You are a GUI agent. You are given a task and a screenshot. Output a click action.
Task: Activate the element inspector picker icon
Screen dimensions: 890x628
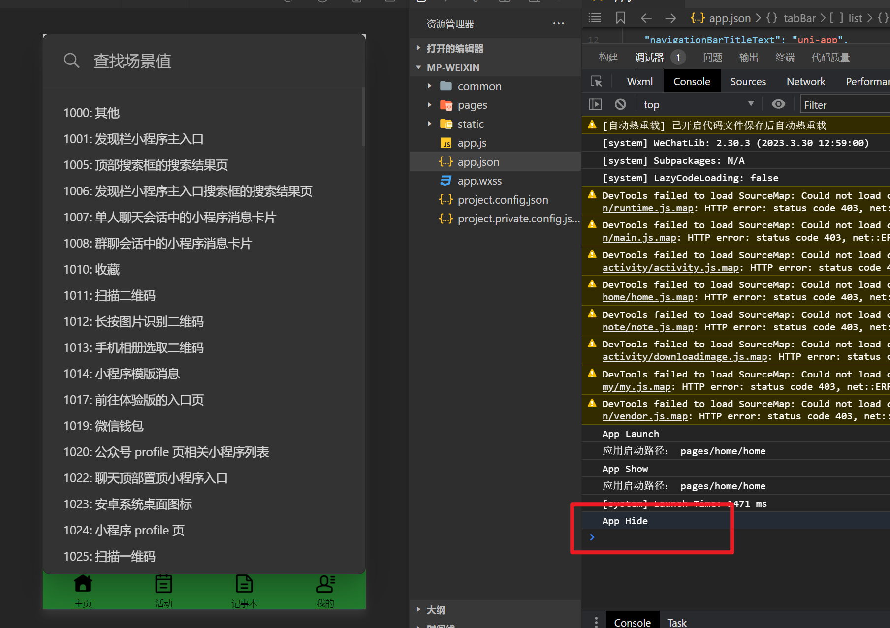[596, 81]
